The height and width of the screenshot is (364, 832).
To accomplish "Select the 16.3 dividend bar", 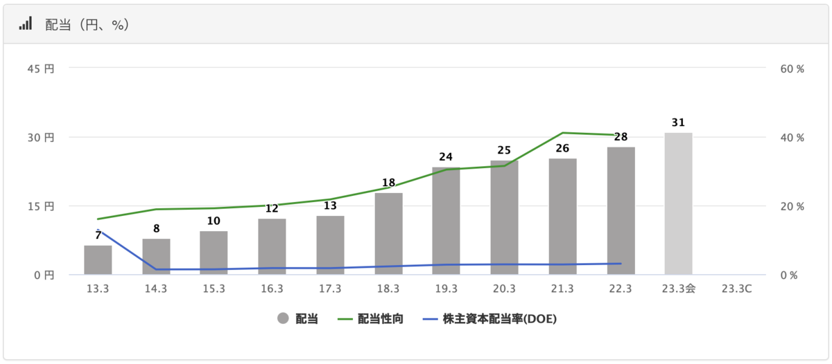I will click(272, 247).
